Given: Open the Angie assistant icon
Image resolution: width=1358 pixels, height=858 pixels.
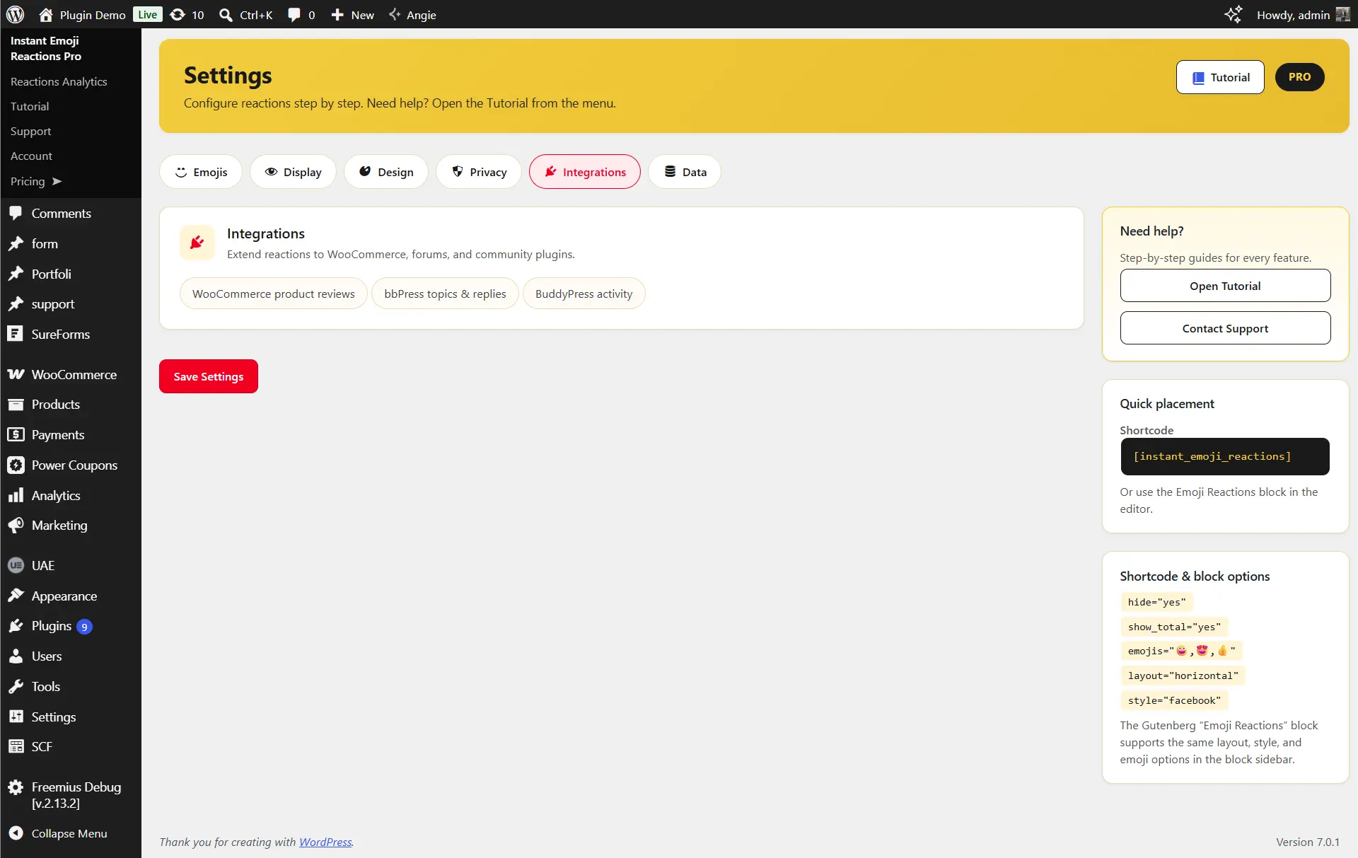Looking at the screenshot, I should [395, 14].
